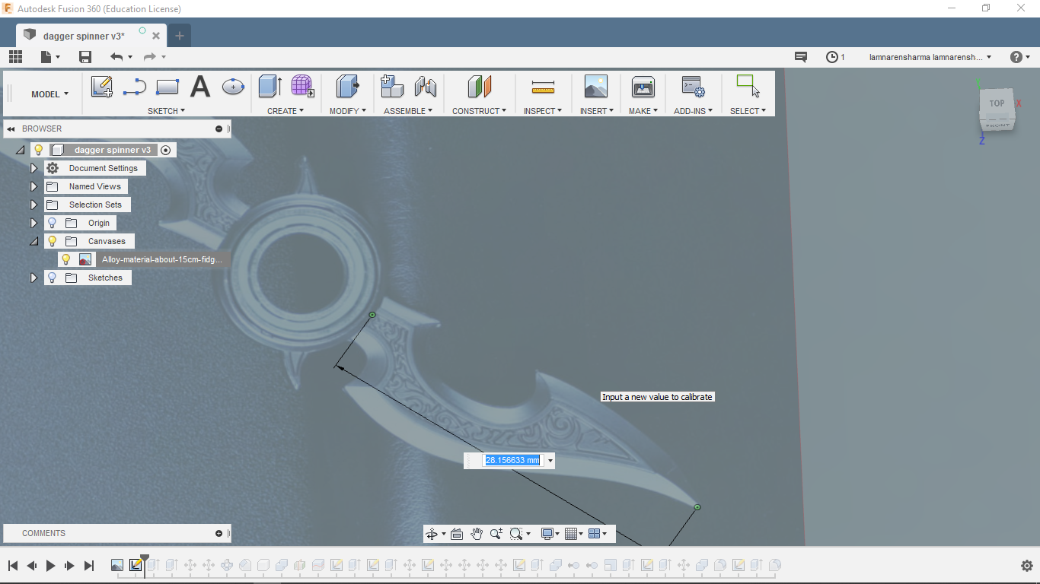Add a comment with the plus button

[219, 534]
